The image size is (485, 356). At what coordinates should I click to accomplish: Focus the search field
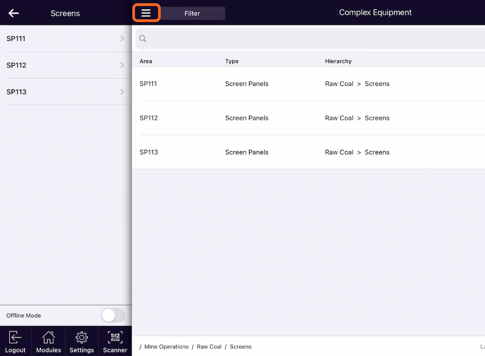[x=310, y=38]
